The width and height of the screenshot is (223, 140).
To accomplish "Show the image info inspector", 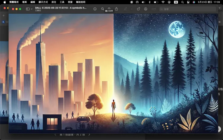I will pos(95,9).
